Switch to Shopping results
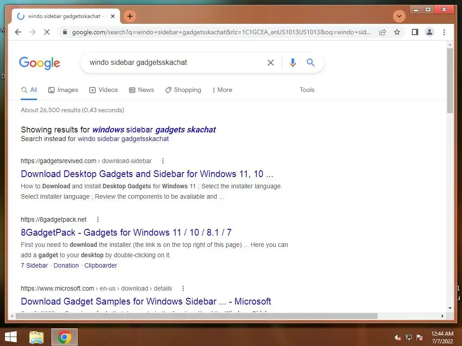Viewport: 462px width, 346px height. click(183, 90)
